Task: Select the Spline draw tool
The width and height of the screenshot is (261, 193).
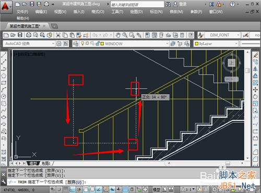Action: tap(4, 110)
